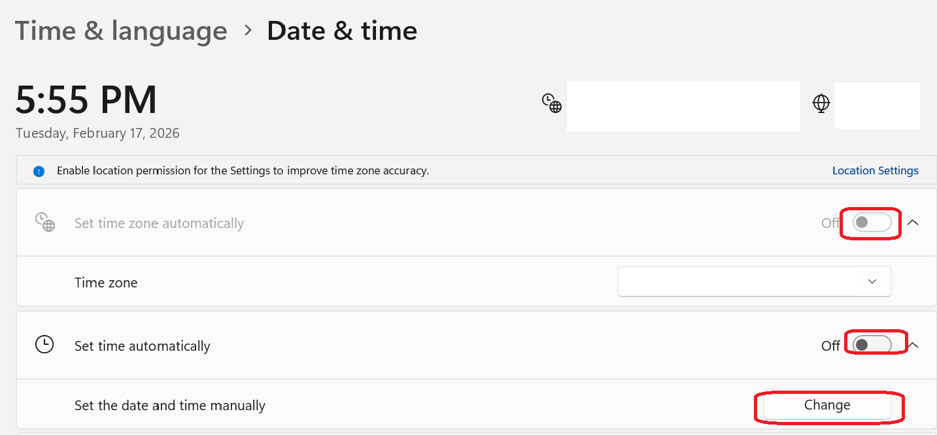Click the Date & time breadcrumb title
This screenshot has width=937, height=435.
(x=342, y=31)
